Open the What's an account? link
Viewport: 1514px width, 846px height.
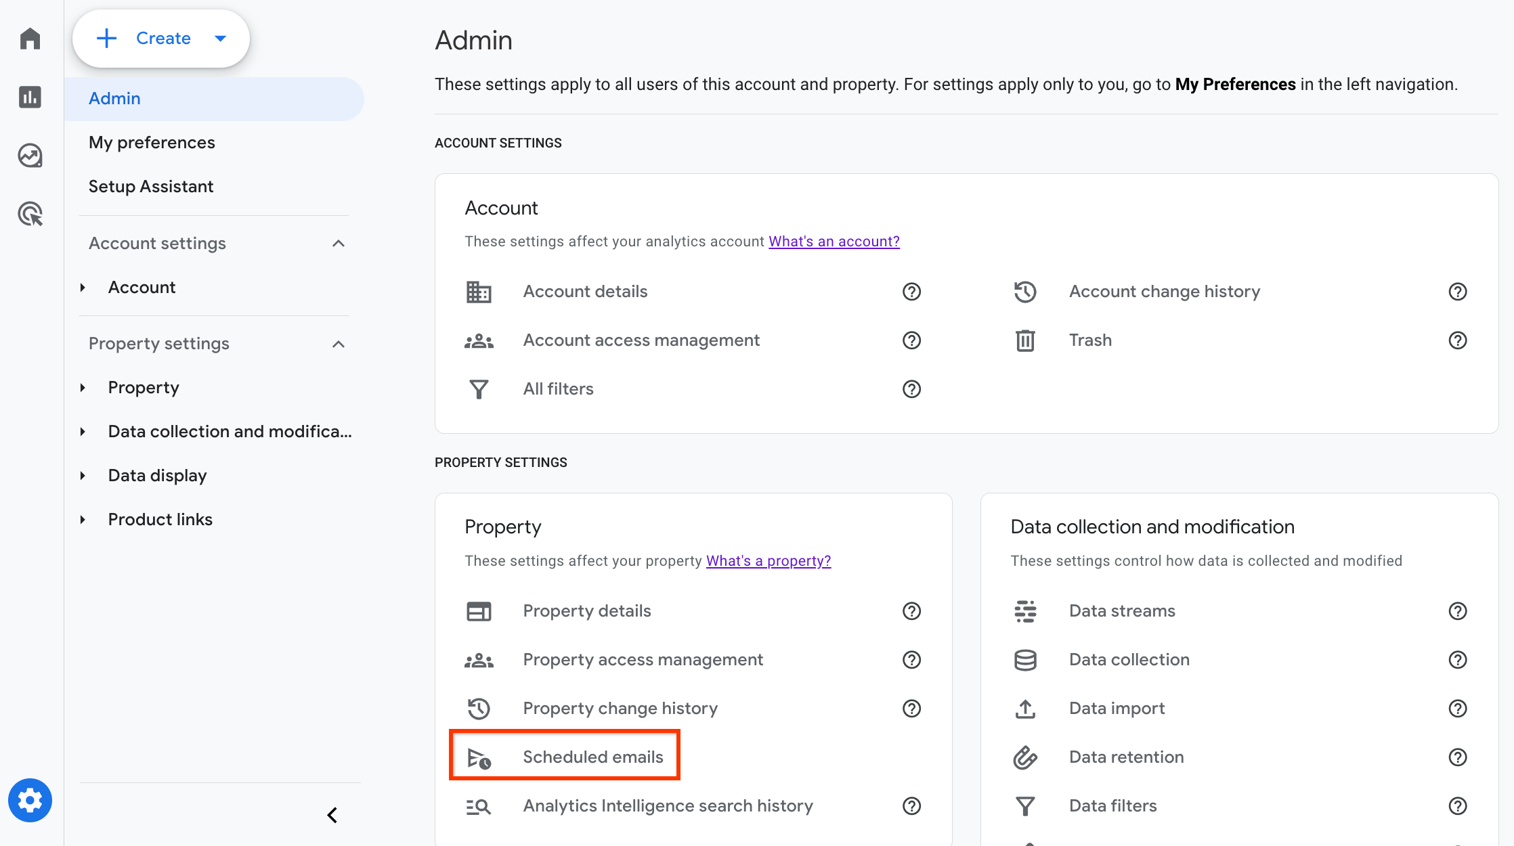click(834, 242)
